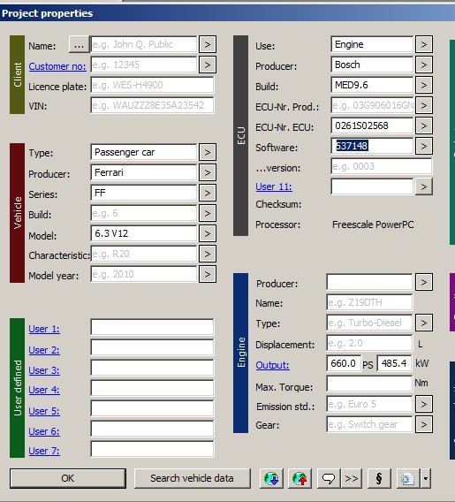The width and height of the screenshot is (455, 502).
Task: Click the Output link
Action: [273, 365]
